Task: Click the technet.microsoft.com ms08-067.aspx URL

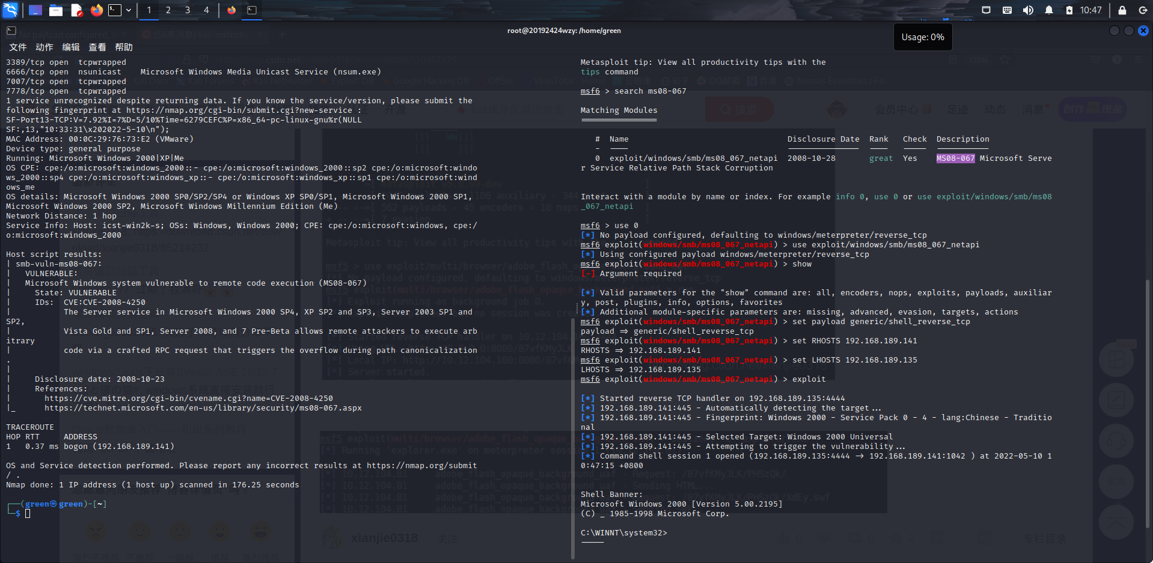Action: pos(203,408)
